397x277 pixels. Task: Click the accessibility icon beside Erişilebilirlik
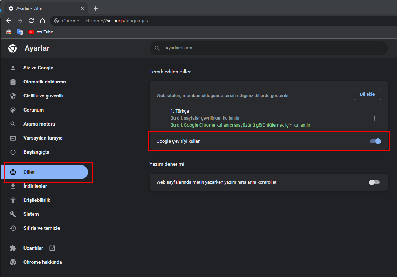(x=13, y=200)
